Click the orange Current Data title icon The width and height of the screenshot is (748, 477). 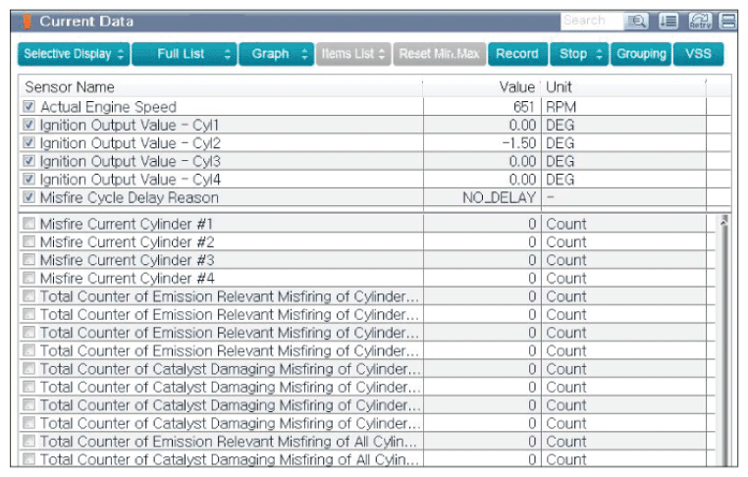[25, 22]
